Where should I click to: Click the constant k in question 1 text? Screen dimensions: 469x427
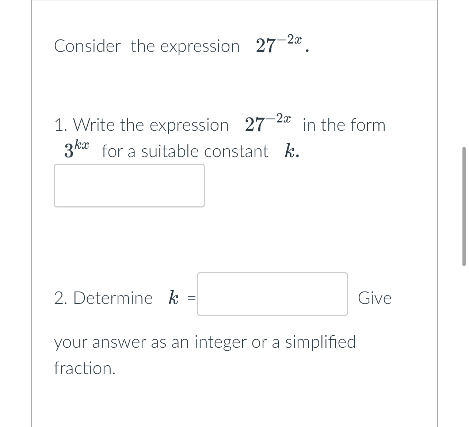click(290, 150)
